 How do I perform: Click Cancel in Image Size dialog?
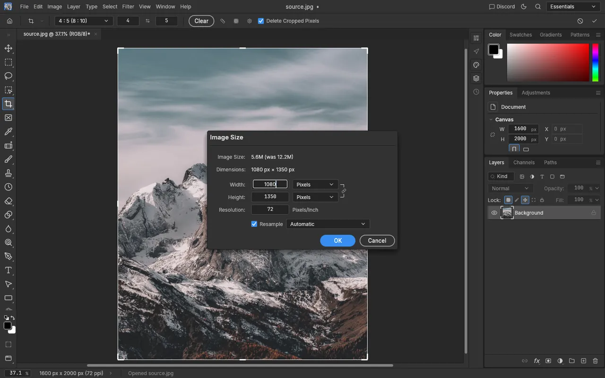[377, 241]
